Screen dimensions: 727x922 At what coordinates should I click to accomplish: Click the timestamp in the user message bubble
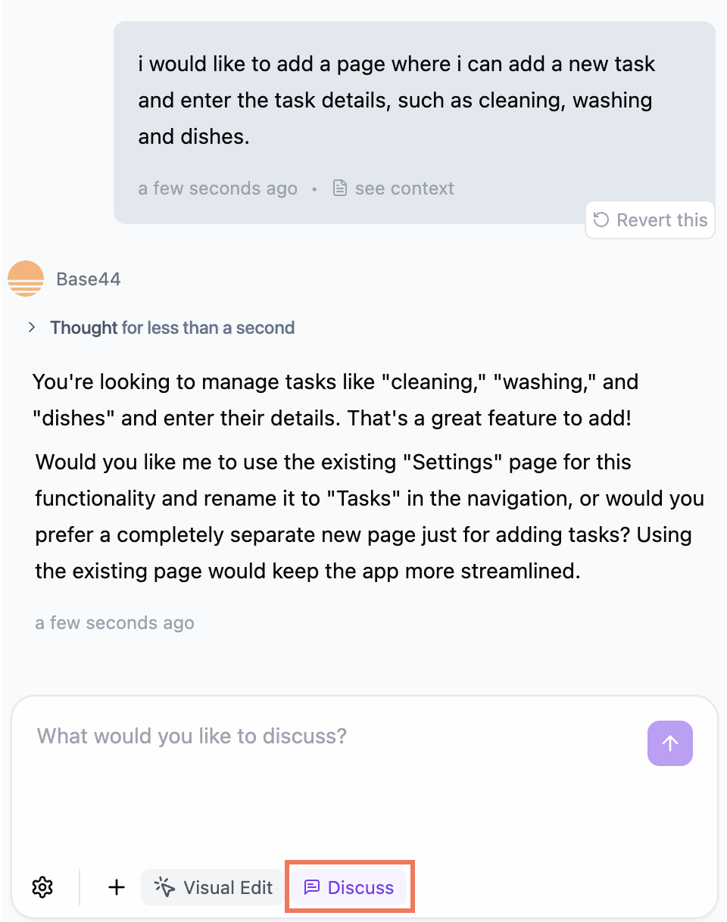[218, 188]
